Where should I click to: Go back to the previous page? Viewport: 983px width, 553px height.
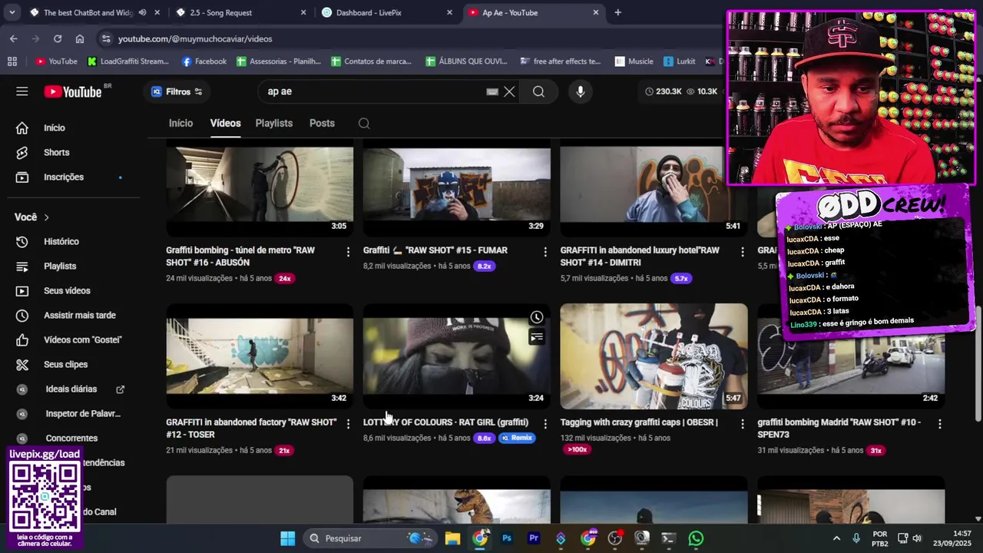coord(14,38)
